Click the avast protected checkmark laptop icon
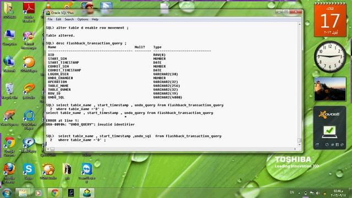Viewport: 352px width, 198px height. coord(329,132)
